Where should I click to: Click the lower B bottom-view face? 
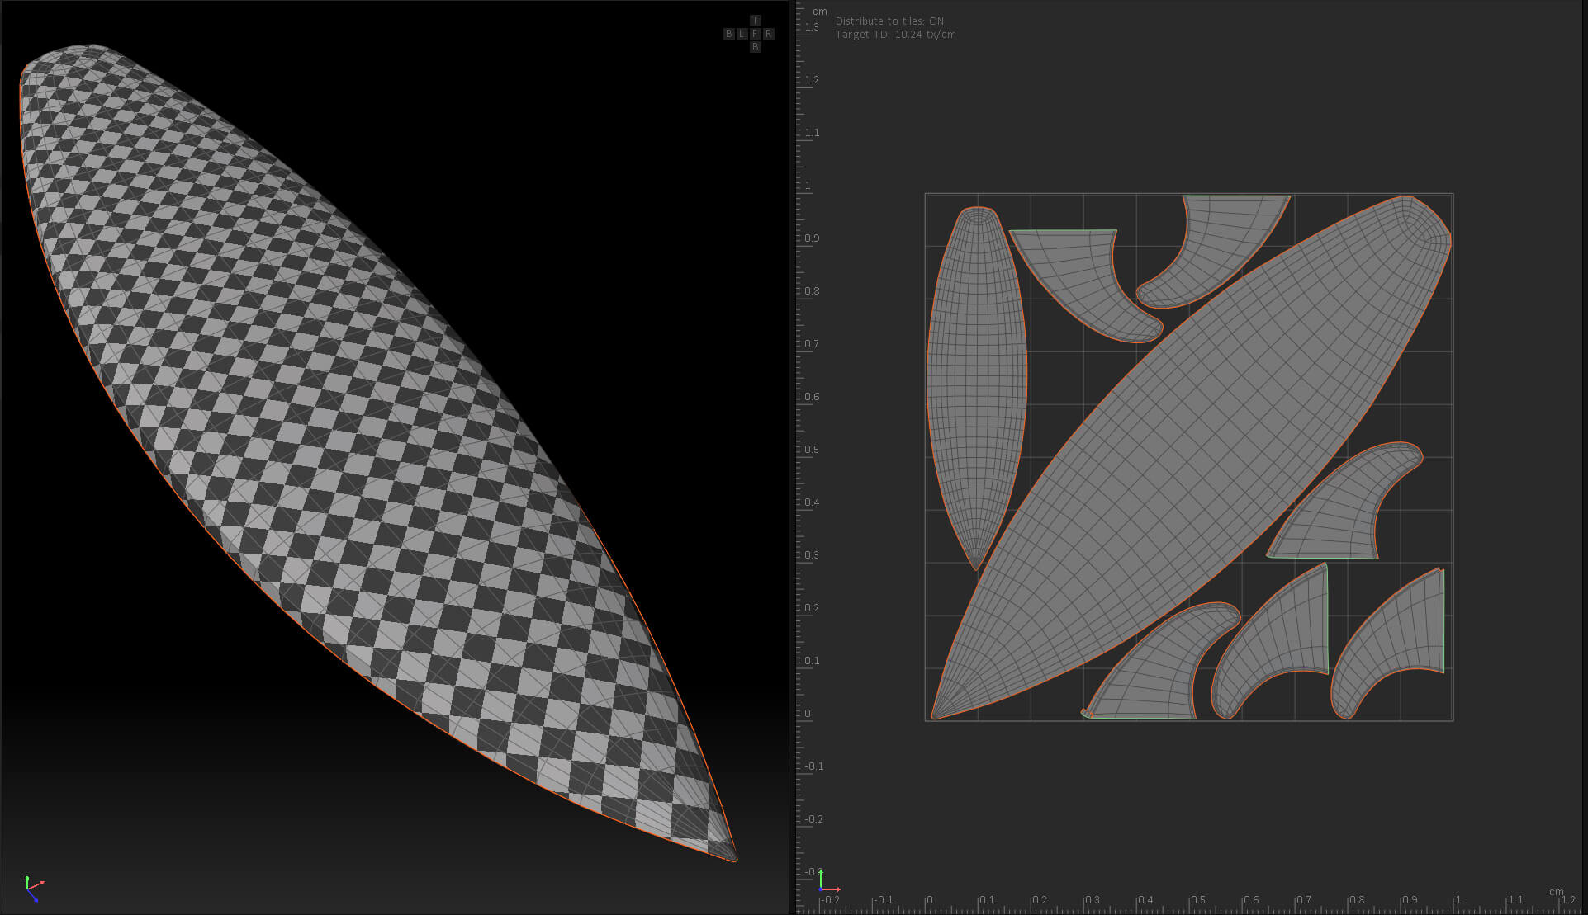[x=755, y=47]
